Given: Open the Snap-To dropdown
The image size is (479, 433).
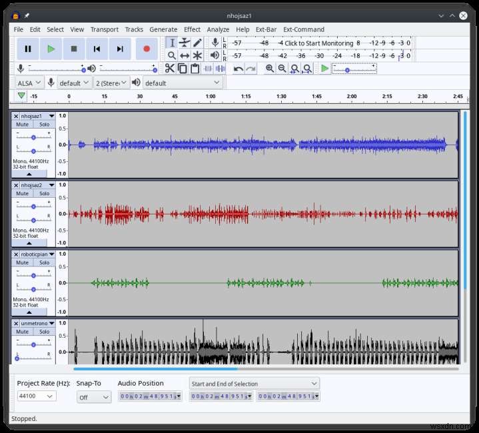Looking at the screenshot, I should 94,397.
